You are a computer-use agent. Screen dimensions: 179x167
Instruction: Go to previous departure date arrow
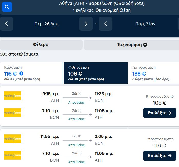tap(6, 24)
